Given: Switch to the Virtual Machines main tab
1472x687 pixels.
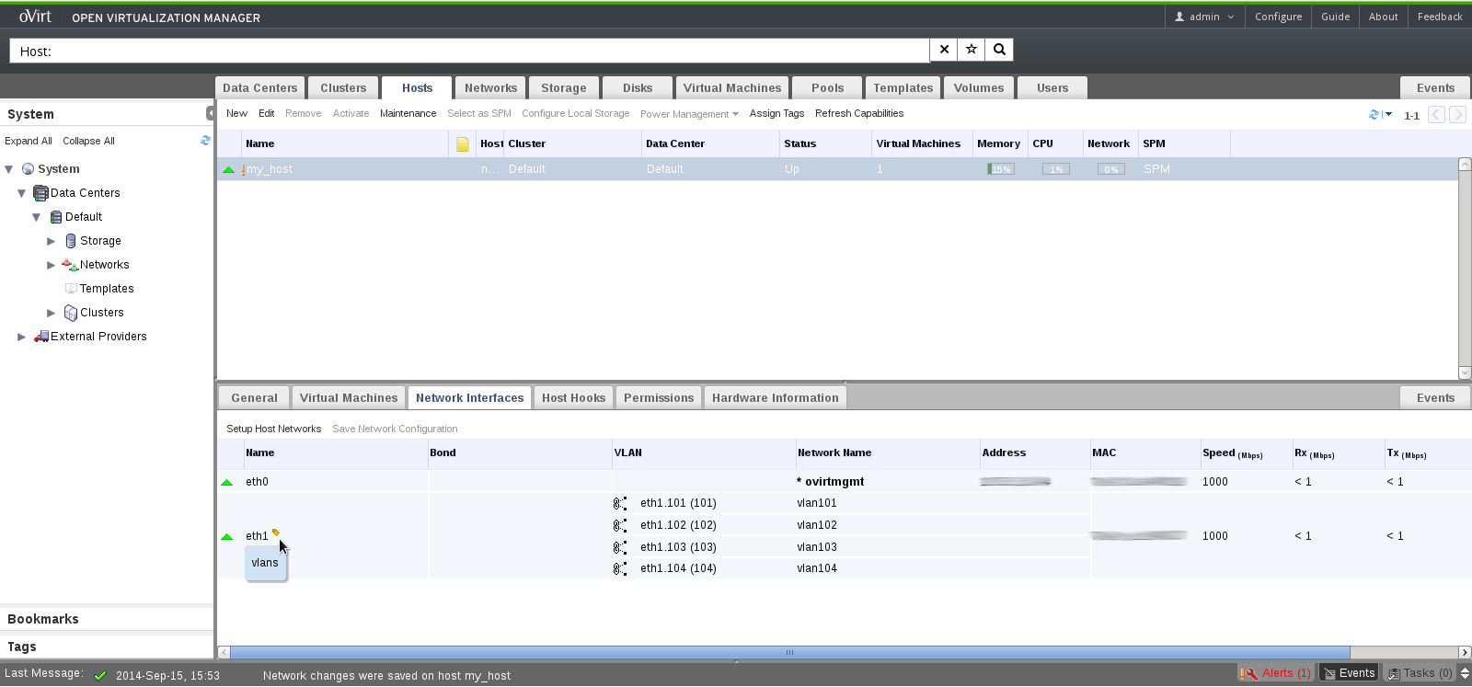Looking at the screenshot, I should click(x=732, y=88).
